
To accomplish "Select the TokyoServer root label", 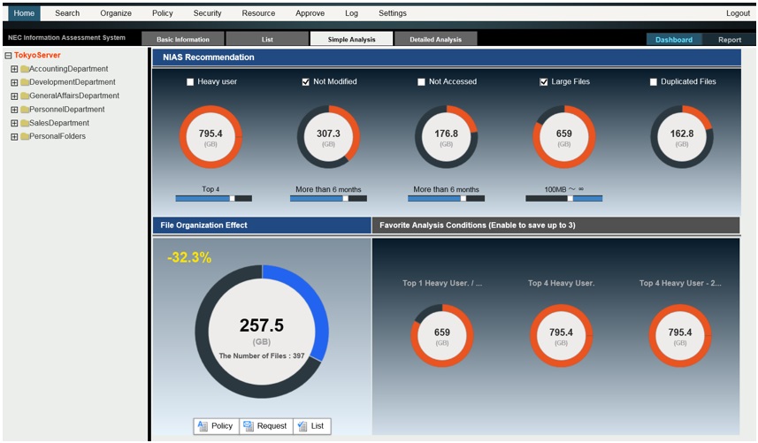I will point(37,56).
